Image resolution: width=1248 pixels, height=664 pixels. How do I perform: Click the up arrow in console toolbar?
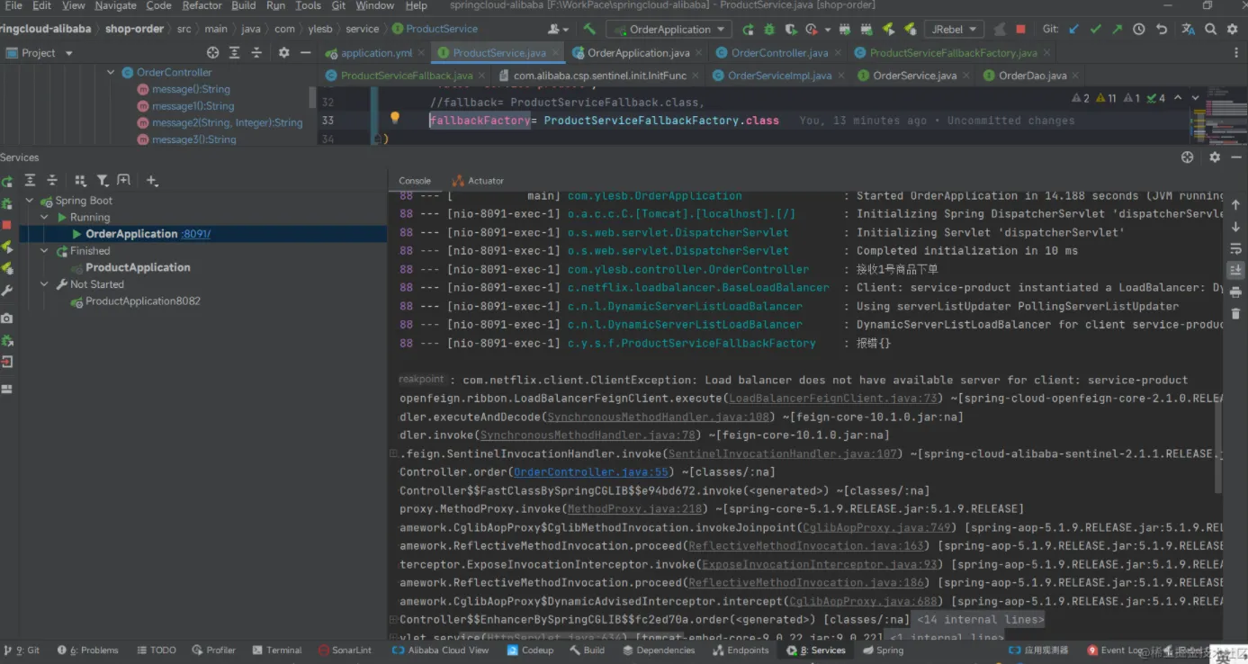(1235, 205)
